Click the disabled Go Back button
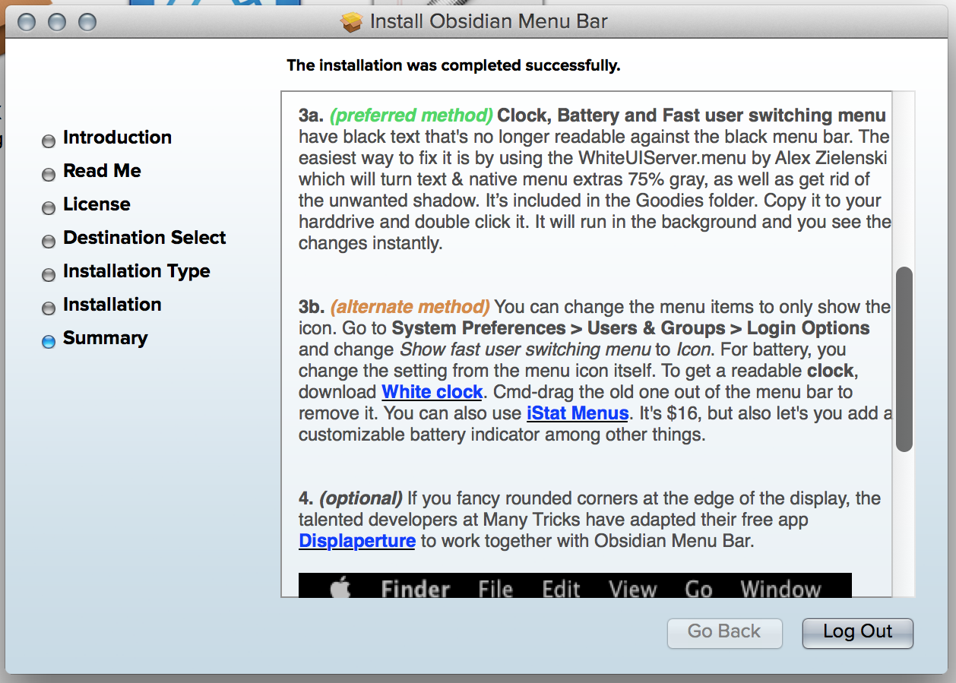 coord(724,632)
